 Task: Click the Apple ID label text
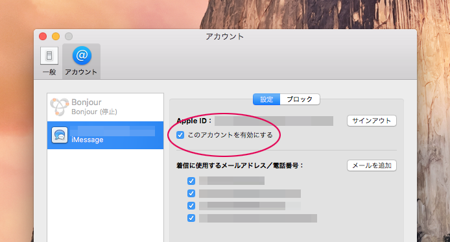click(194, 121)
